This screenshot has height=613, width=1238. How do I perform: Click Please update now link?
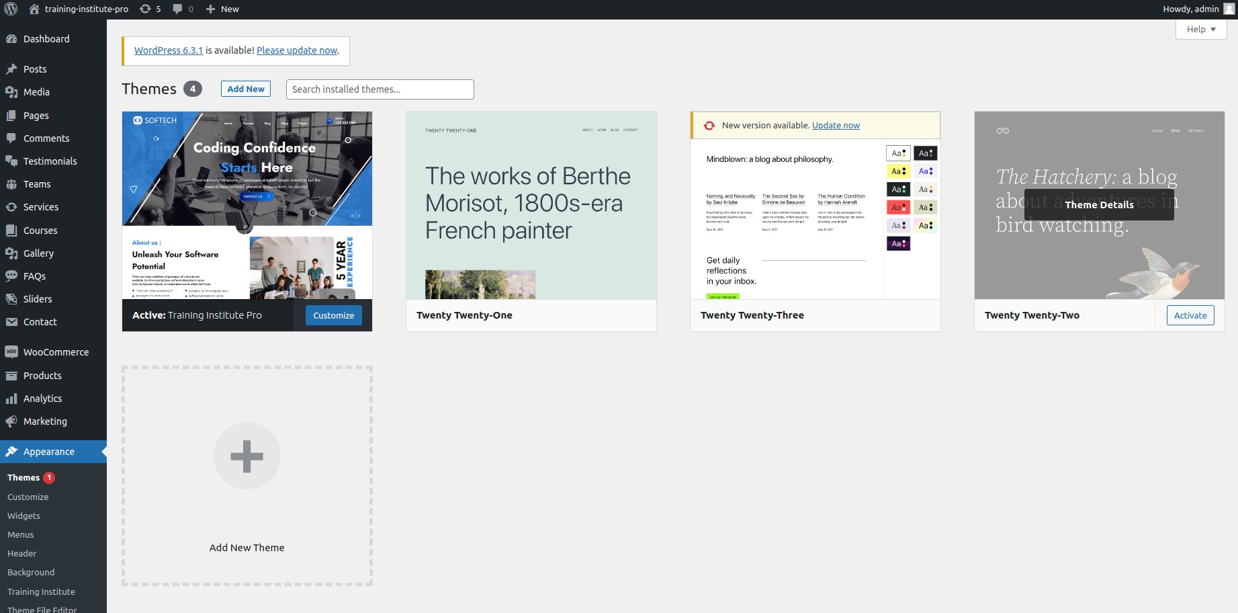point(297,50)
